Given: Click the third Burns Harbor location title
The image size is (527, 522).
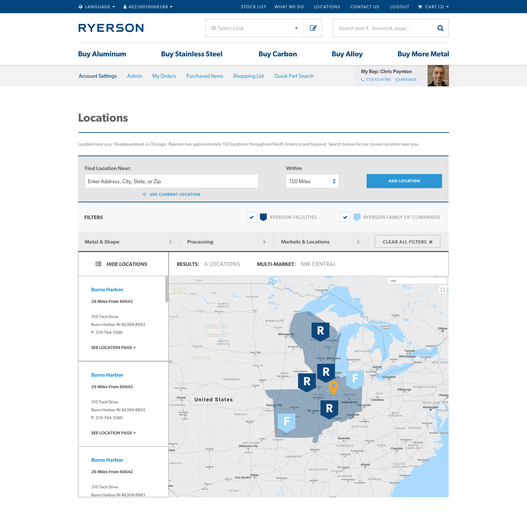Looking at the screenshot, I should point(107,460).
